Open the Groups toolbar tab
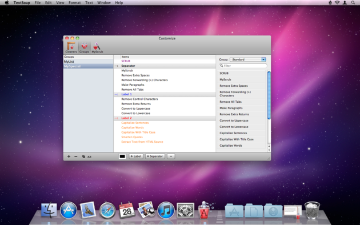The height and width of the screenshot is (225, 360). 84,47
